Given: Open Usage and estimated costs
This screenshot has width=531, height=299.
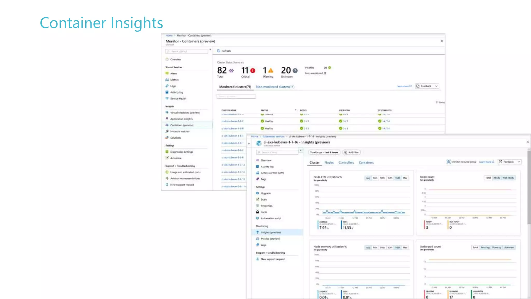Looking at the screenshot, I should [x=185, y=172].
